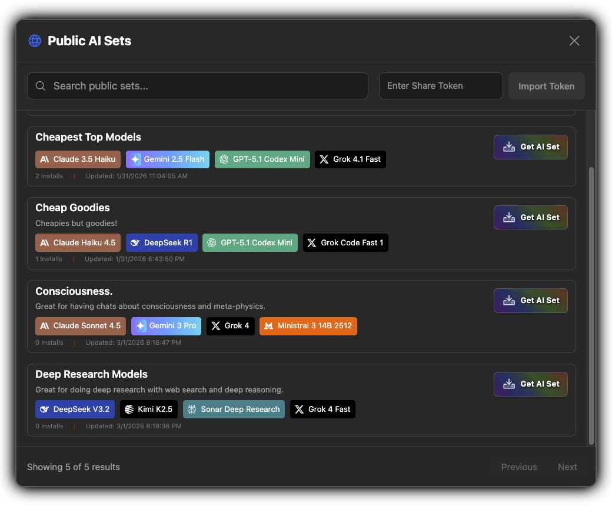Click the Next pagination control
The image size is (612, 506).
tap(567, 467)
